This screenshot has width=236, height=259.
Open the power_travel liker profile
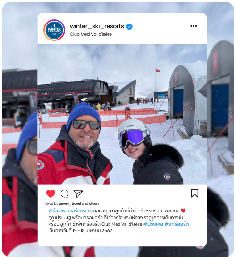[x=70, y=203]
